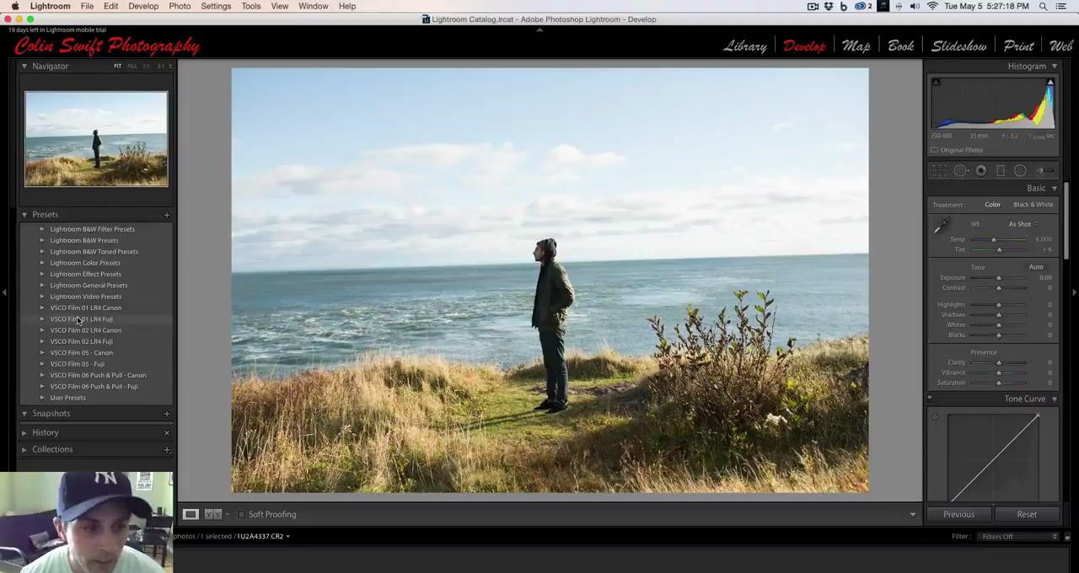Image resolution: width=1079 pixels, height=573 pixels.
Task: Click the Reset button
Action: point(1026,514)
